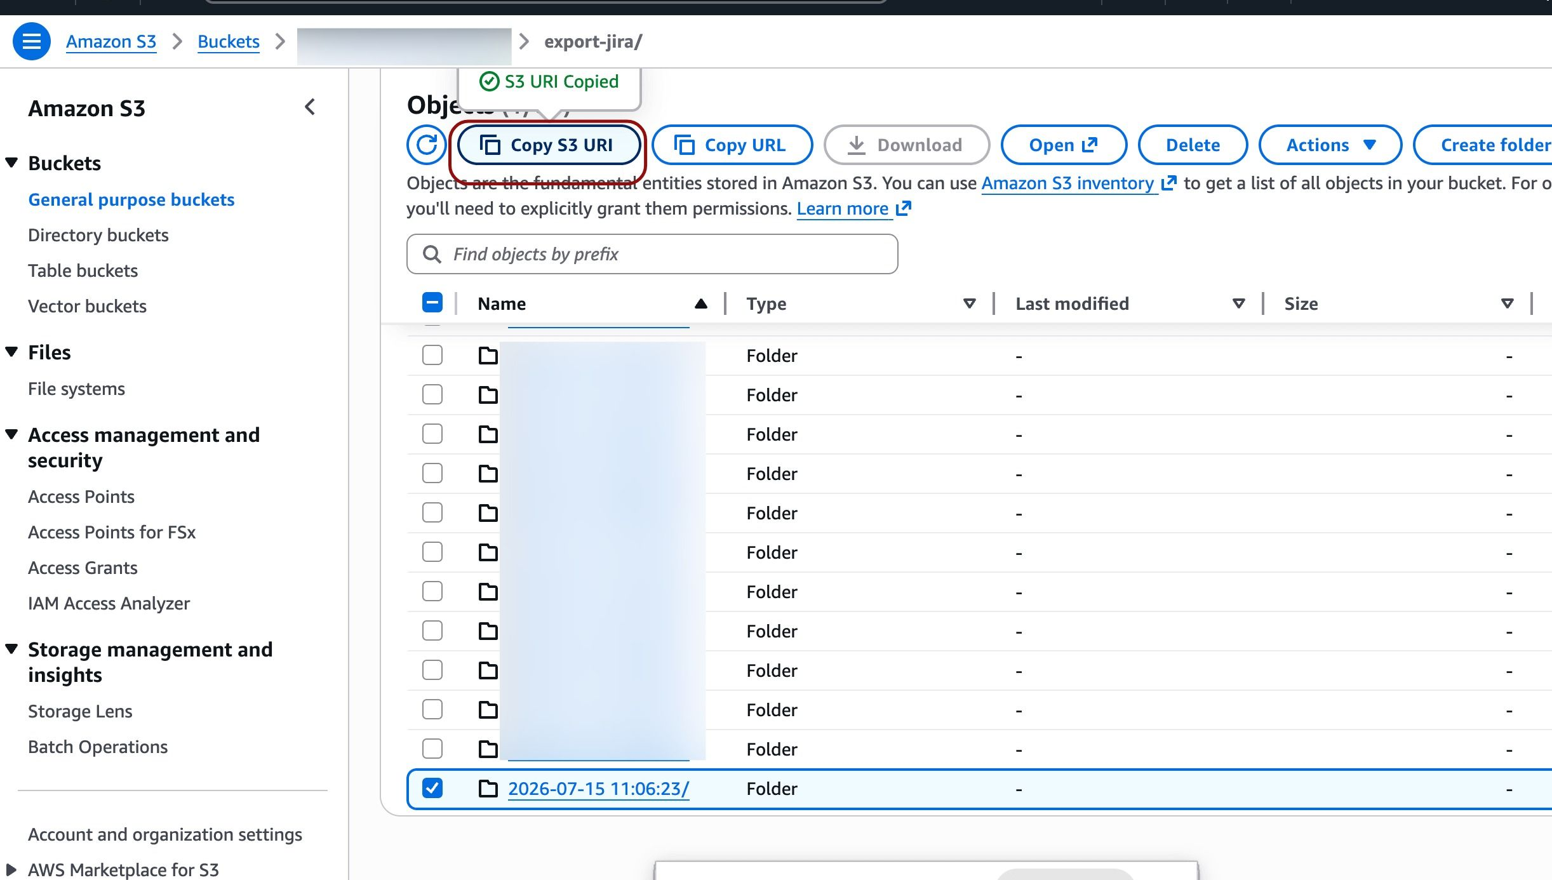This screenshot has height=880, width=1552.
Task: Follow the Amazon S3 breadcrumb link
Action: point(111,41)
